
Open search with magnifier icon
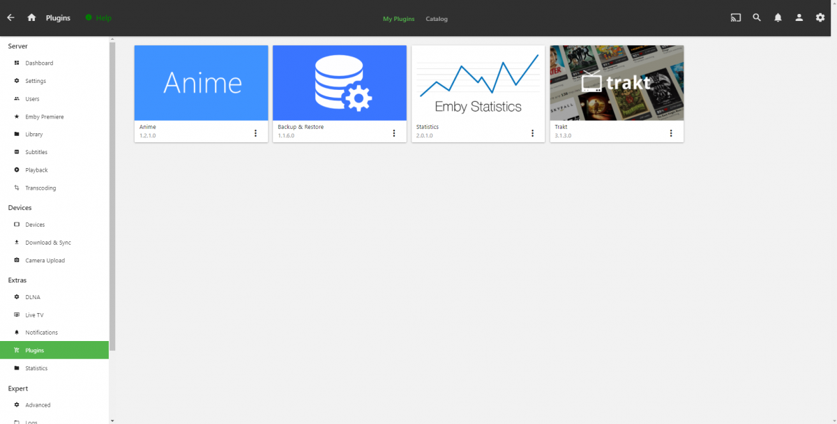[757, 18]
